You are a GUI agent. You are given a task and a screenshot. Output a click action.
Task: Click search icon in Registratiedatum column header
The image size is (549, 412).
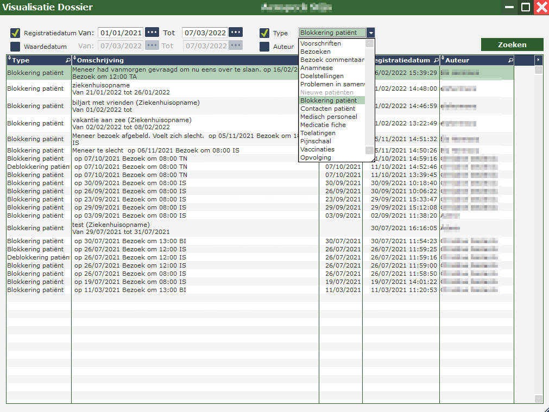tap(436, 60)
